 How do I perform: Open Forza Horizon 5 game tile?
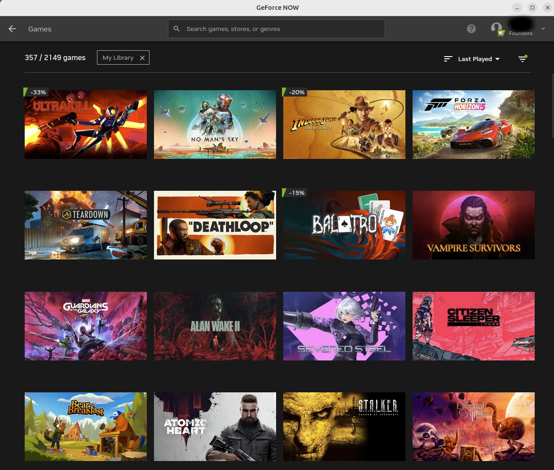(x=474, y=124)
